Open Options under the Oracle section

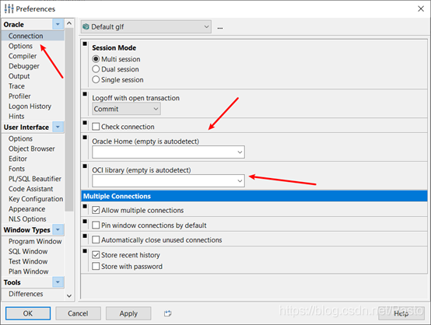[x=20, y=46]
